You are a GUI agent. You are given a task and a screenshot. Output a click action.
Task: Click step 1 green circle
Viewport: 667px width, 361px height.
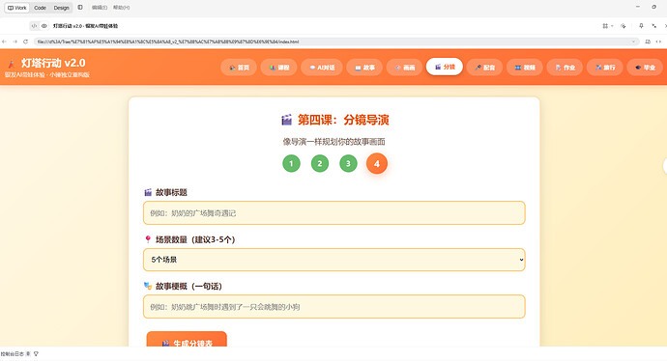click(x=291, y=163)
